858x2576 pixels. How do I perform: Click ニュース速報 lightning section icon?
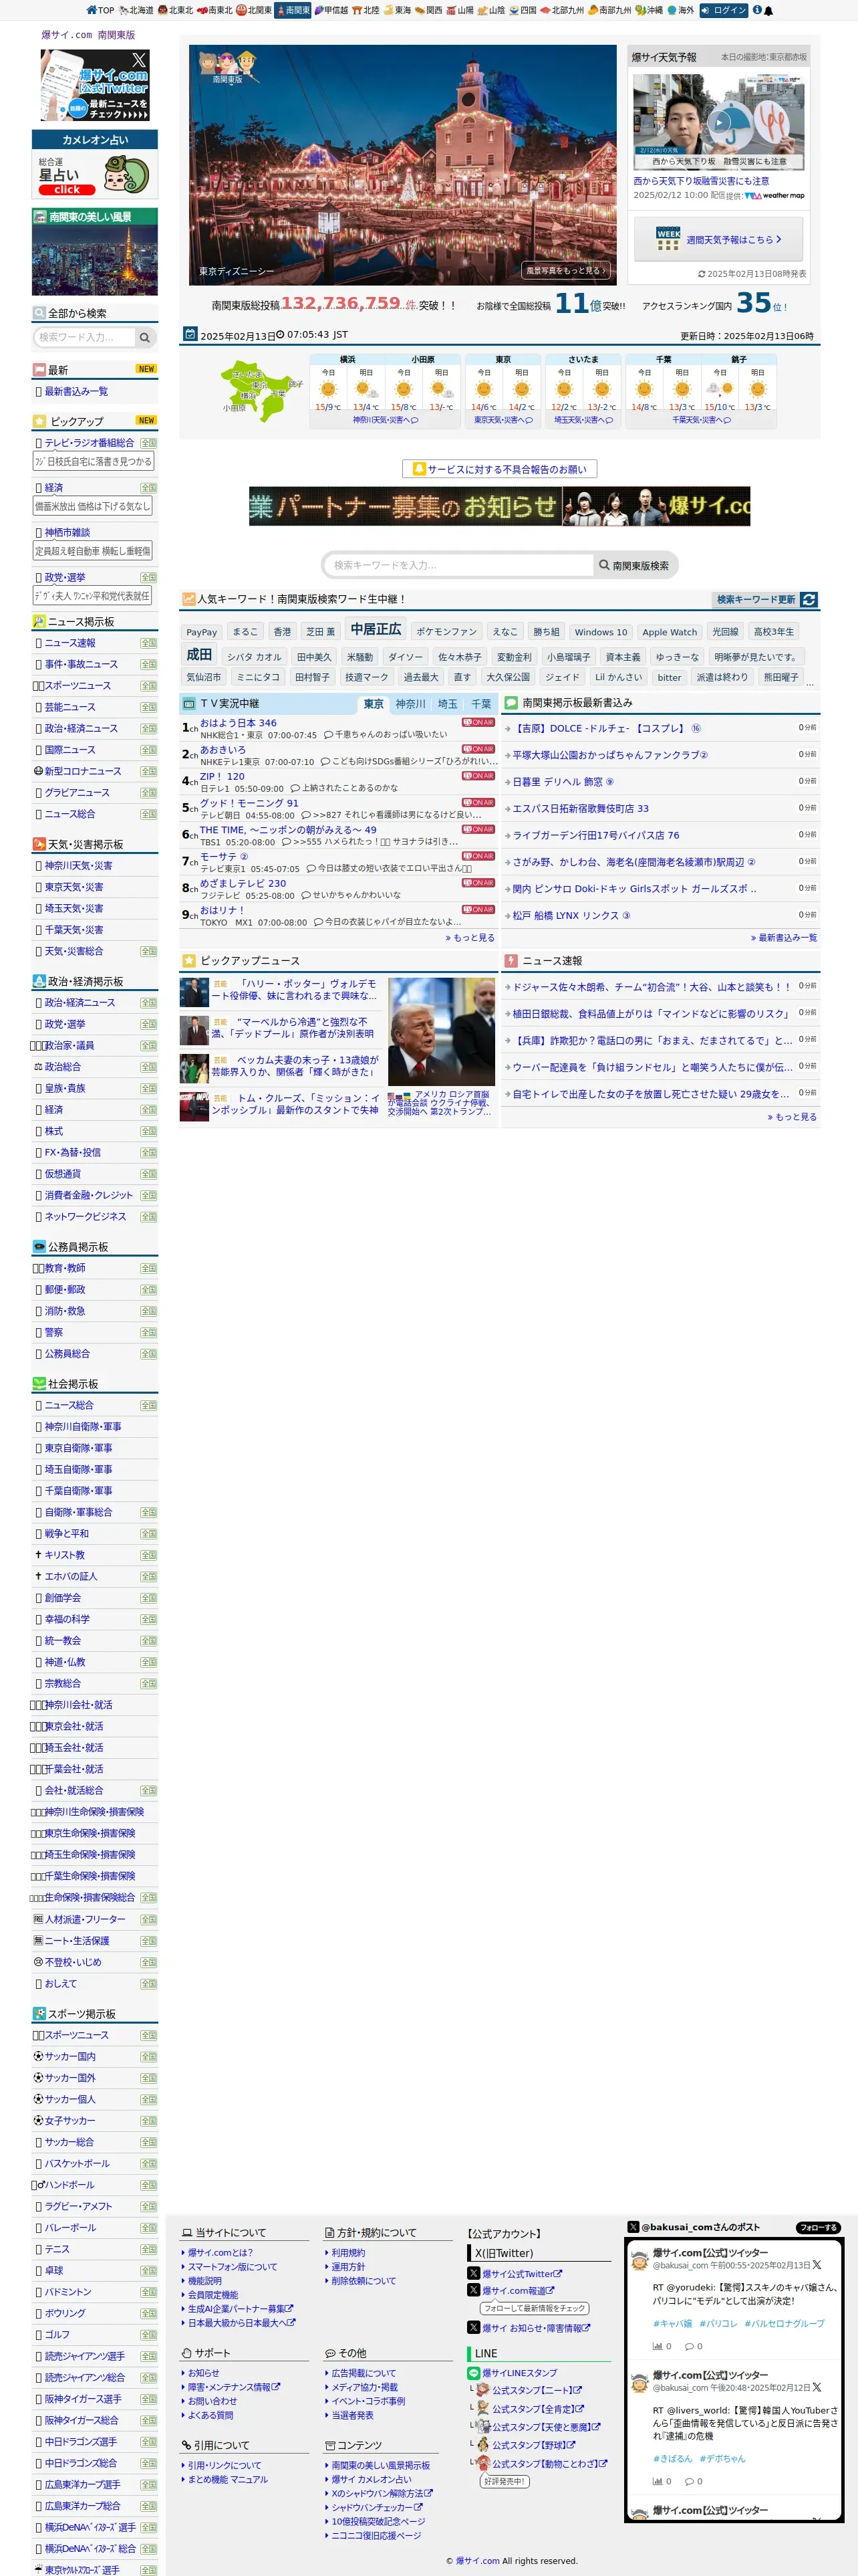pyautogui.click(x=511, y=961)
